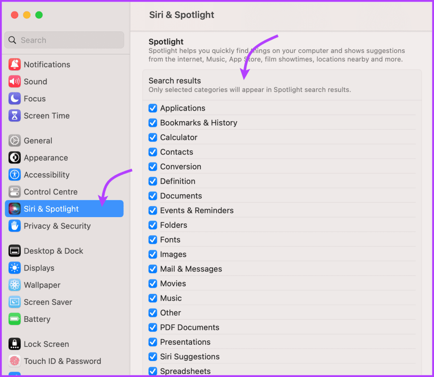434x377 pixels.
Task: Select Wallpaper in the sidebar
Action: click(x=64, y=285)
